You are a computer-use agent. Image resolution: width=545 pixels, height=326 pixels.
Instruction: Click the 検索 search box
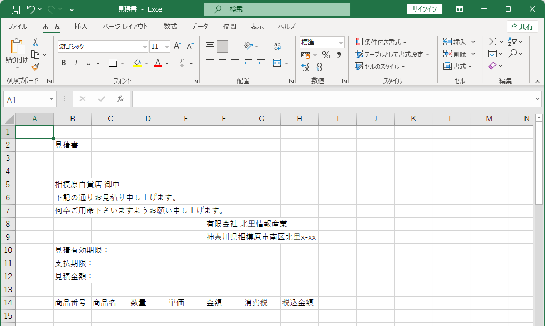[277, 9]
